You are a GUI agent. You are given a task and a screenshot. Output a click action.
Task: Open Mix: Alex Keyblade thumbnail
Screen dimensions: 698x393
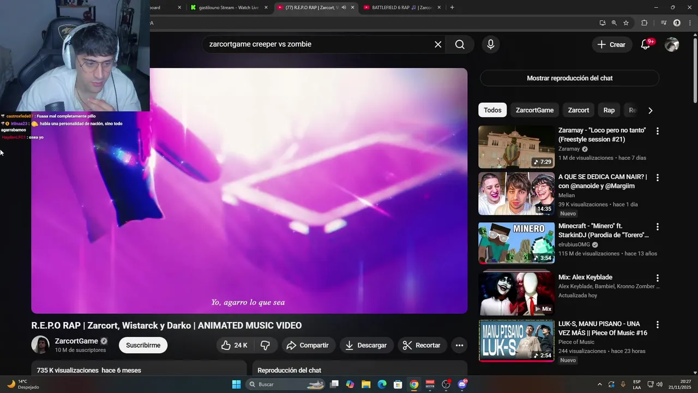point(516,293)
